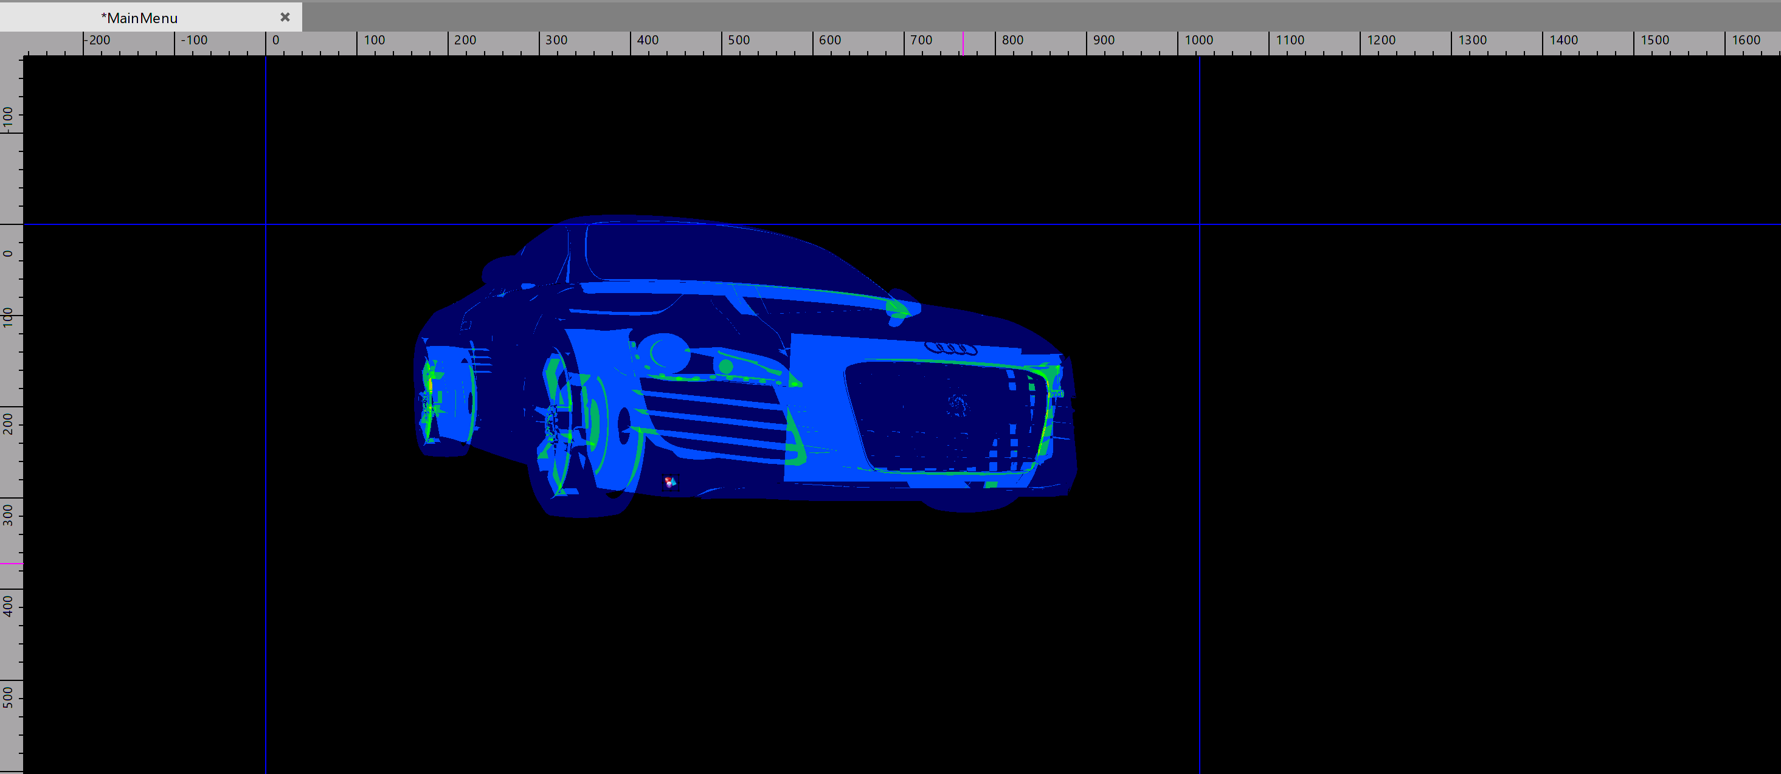Click the 0 mark on the horizontal ruler

point(275,40)
